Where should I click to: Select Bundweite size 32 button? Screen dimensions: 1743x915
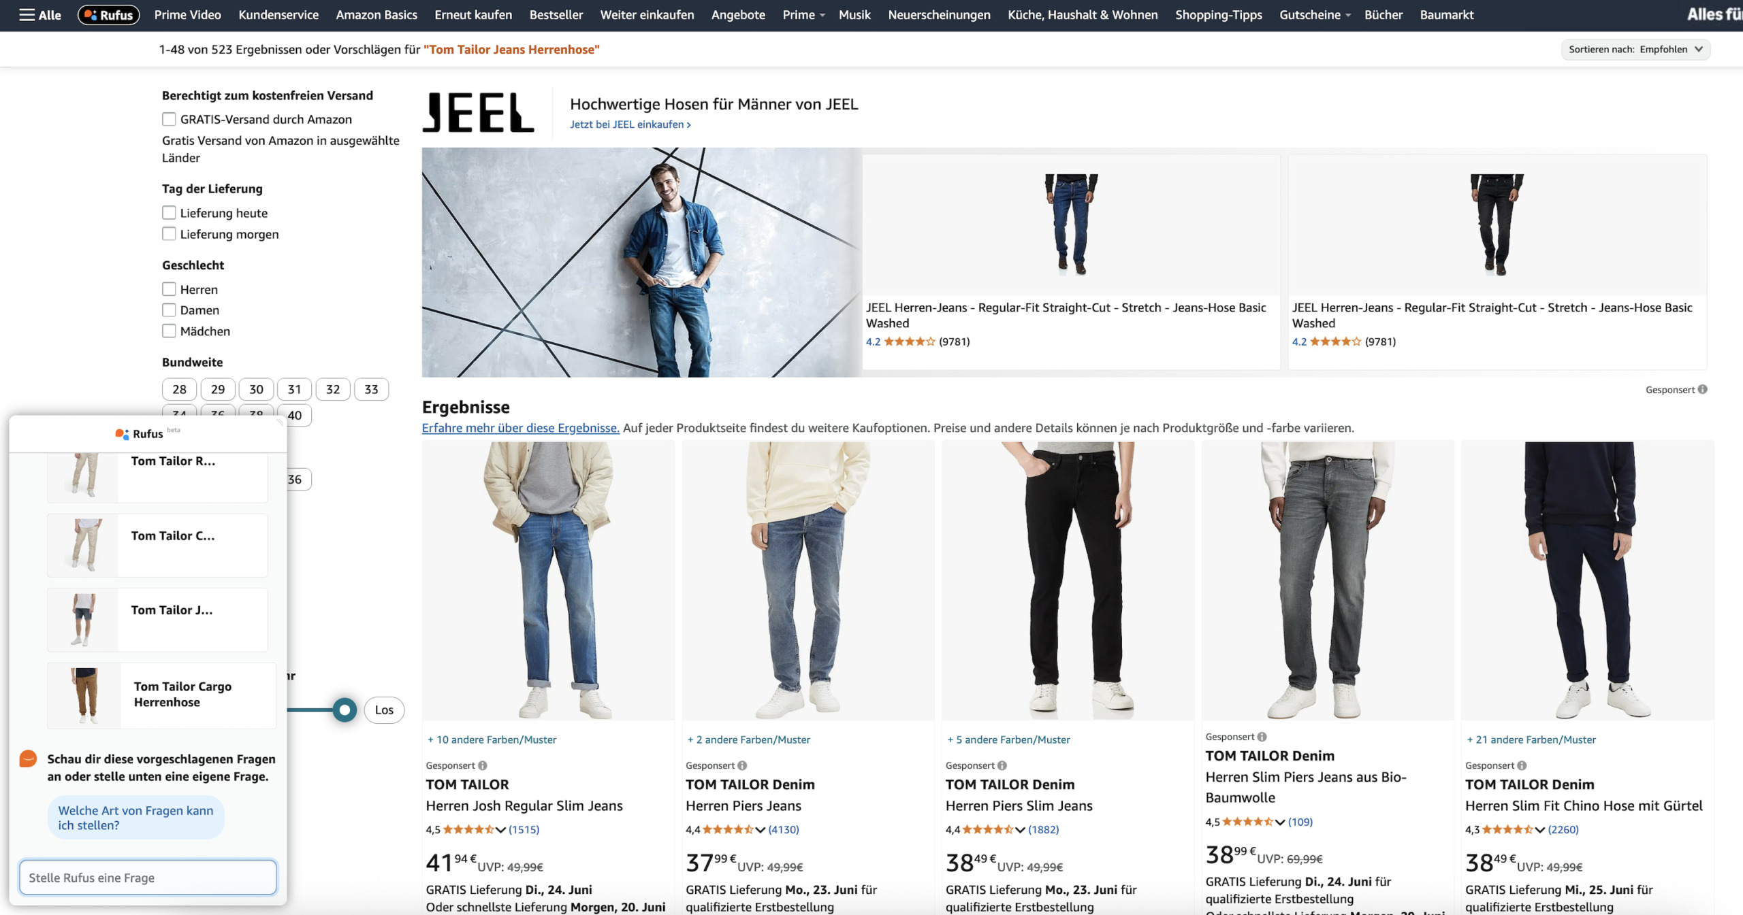(332, 389)
